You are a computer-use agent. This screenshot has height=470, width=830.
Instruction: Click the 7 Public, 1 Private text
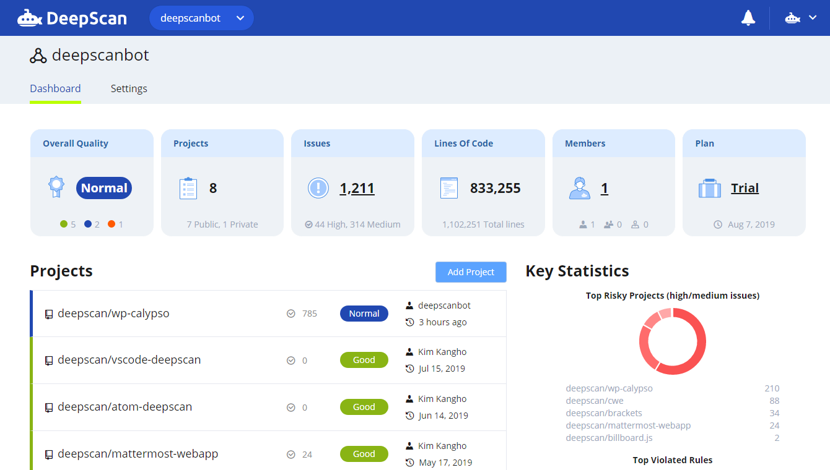222,224
